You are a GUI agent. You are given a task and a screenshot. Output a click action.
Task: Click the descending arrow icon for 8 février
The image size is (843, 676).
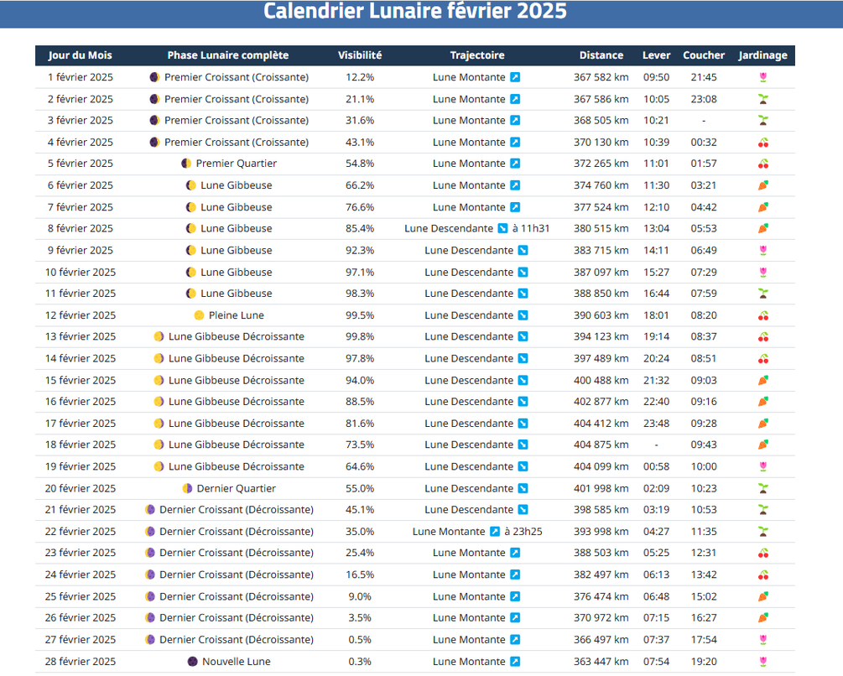(502, 228)
